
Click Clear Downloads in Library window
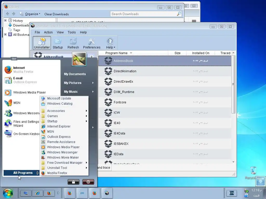point(56,14)
